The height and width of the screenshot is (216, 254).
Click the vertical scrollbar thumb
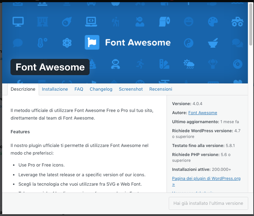point(251,24)
